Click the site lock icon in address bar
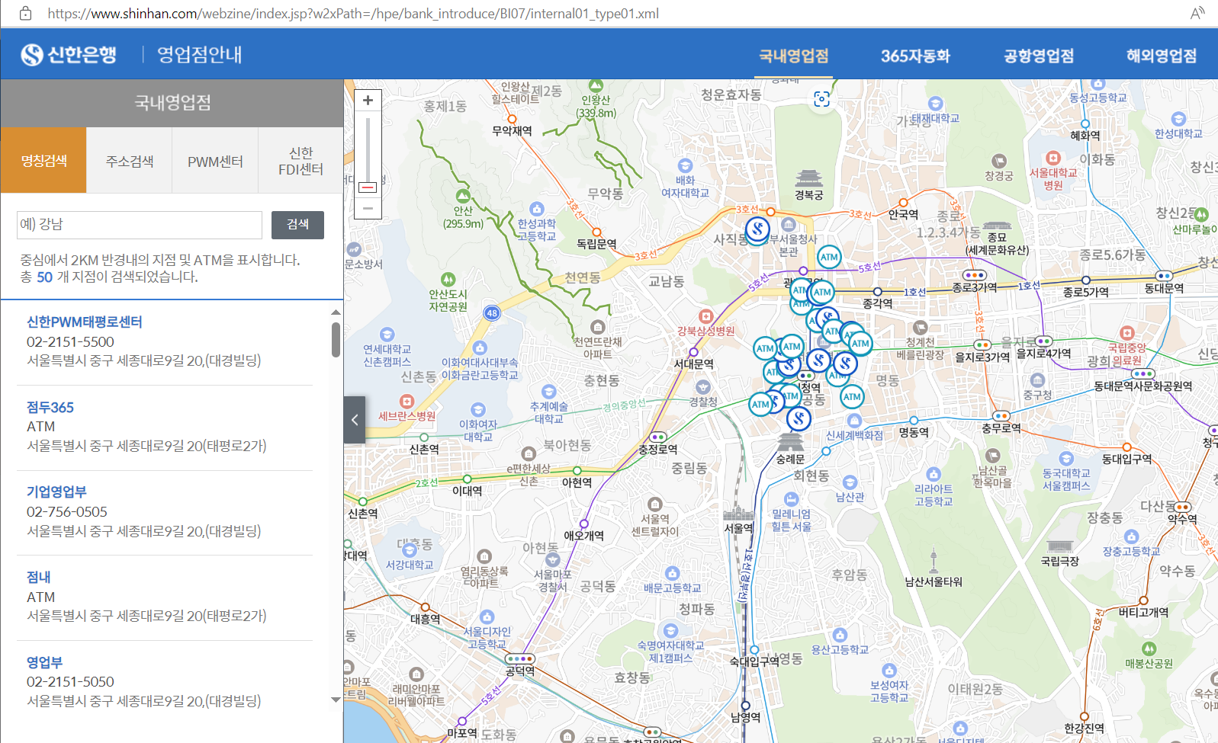The image size is (1218, 743). coord(25,14)
